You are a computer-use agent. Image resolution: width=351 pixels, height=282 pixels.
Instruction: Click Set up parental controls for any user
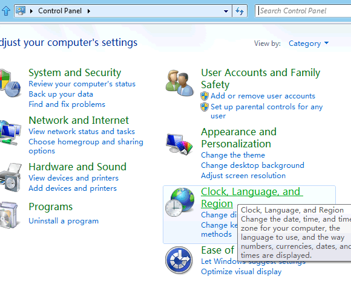[x=266, y=112]
